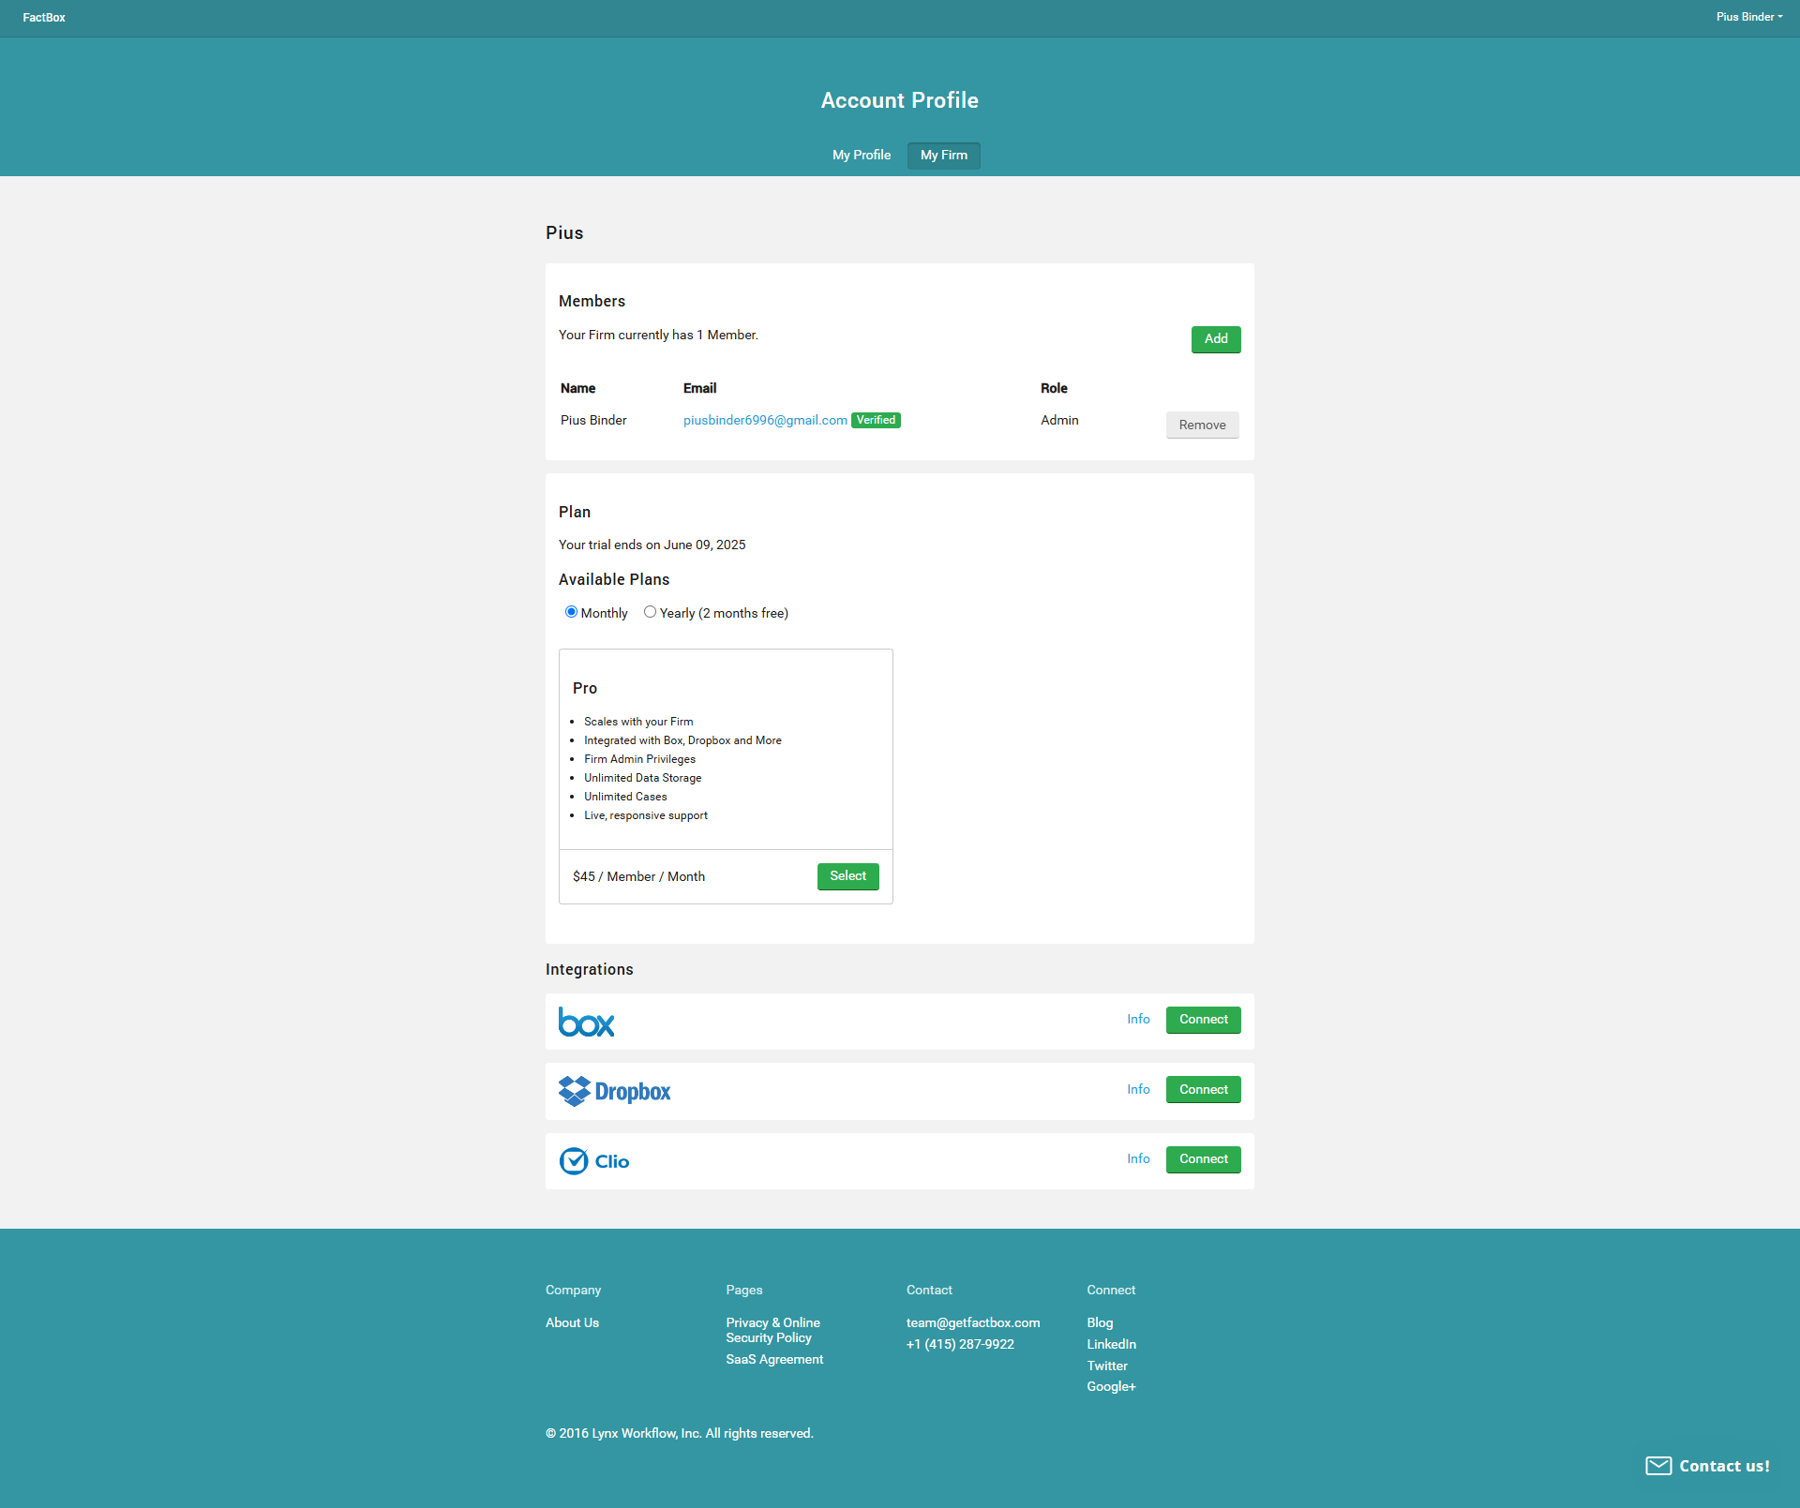Connect the Dropbox integration
The image size is (1800, 1508).
pyautogui.click(x=1204, y=1090)
